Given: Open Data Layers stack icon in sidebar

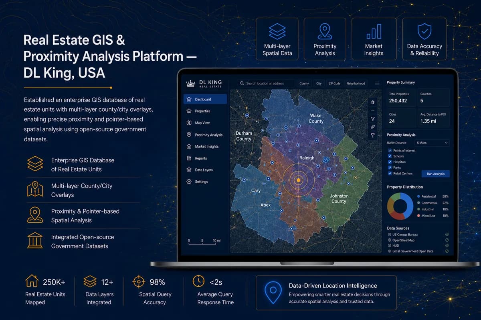Looking at the screenshot, I should tap(189, 170).
